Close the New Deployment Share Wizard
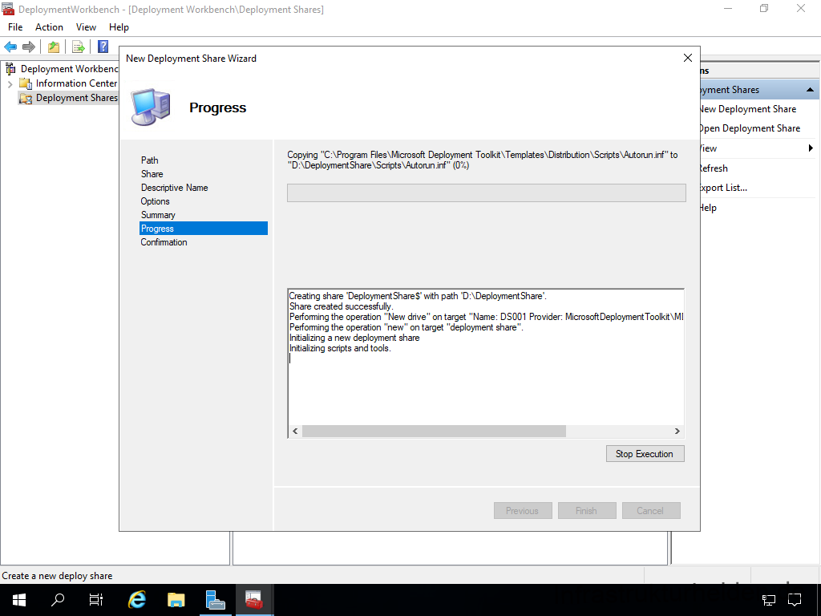The height and width of the screenshot is (616, 821). coord(687,58)
